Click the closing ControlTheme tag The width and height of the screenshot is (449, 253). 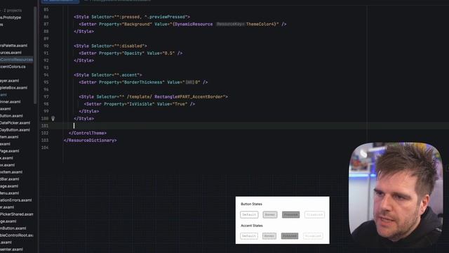(88, 133)
